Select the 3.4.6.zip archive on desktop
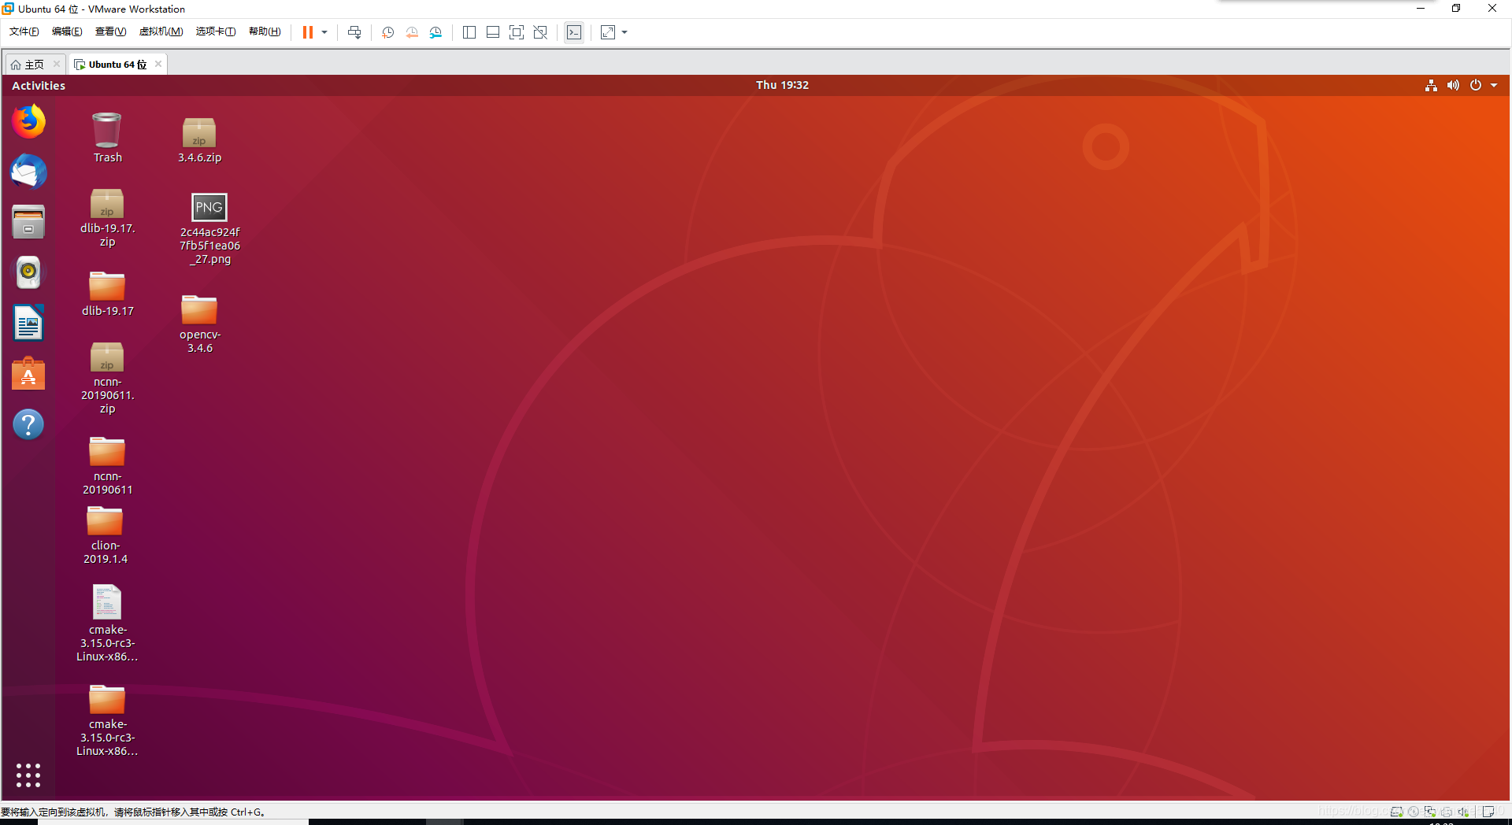This screenshot has width=1512, height=825. (x=199, y=139)
